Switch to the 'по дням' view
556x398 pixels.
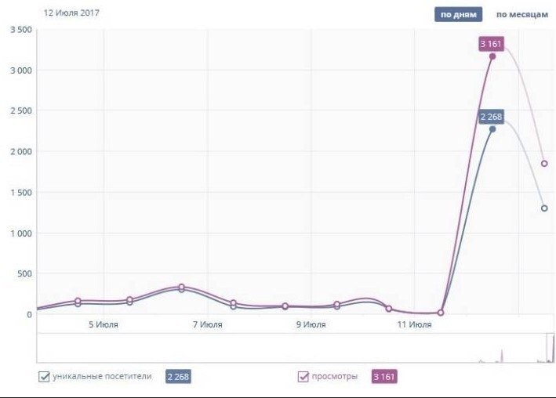click(x=458, y=15)
